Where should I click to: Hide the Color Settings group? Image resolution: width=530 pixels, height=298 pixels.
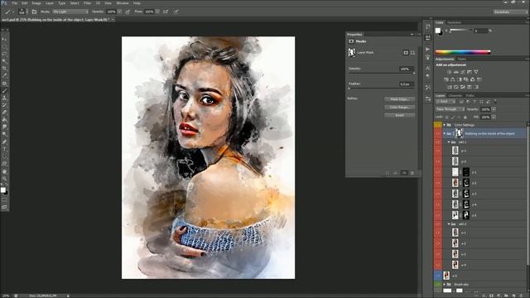[438, 125]
